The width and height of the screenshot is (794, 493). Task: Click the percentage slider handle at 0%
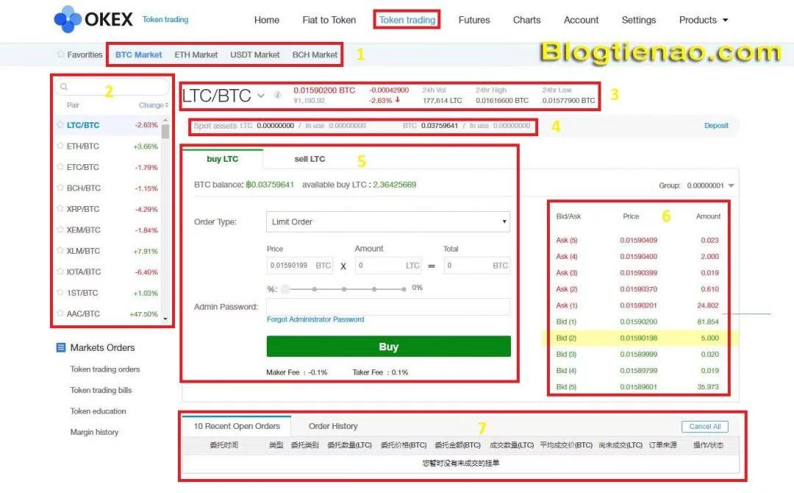(x=285, y=288)
